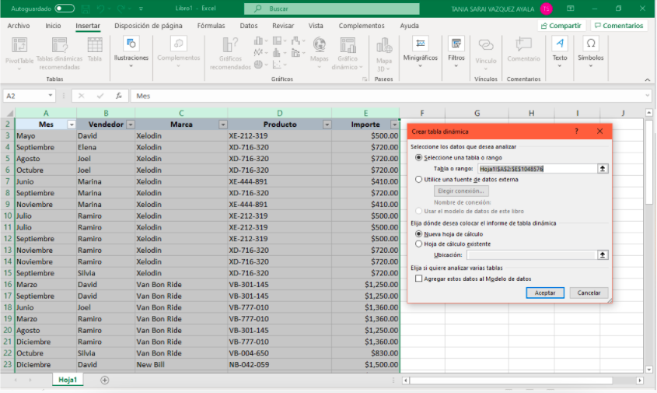The height and width of the screenshot is (393, 657).
Task: Click Cancelar in the dialog
Action: pyautogui.click(x=589, y=293)
